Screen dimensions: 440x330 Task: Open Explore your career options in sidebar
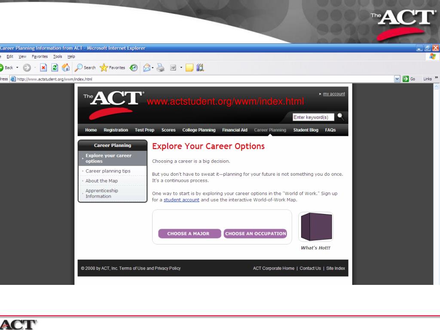pyautogui.click(x=113, y=158)
